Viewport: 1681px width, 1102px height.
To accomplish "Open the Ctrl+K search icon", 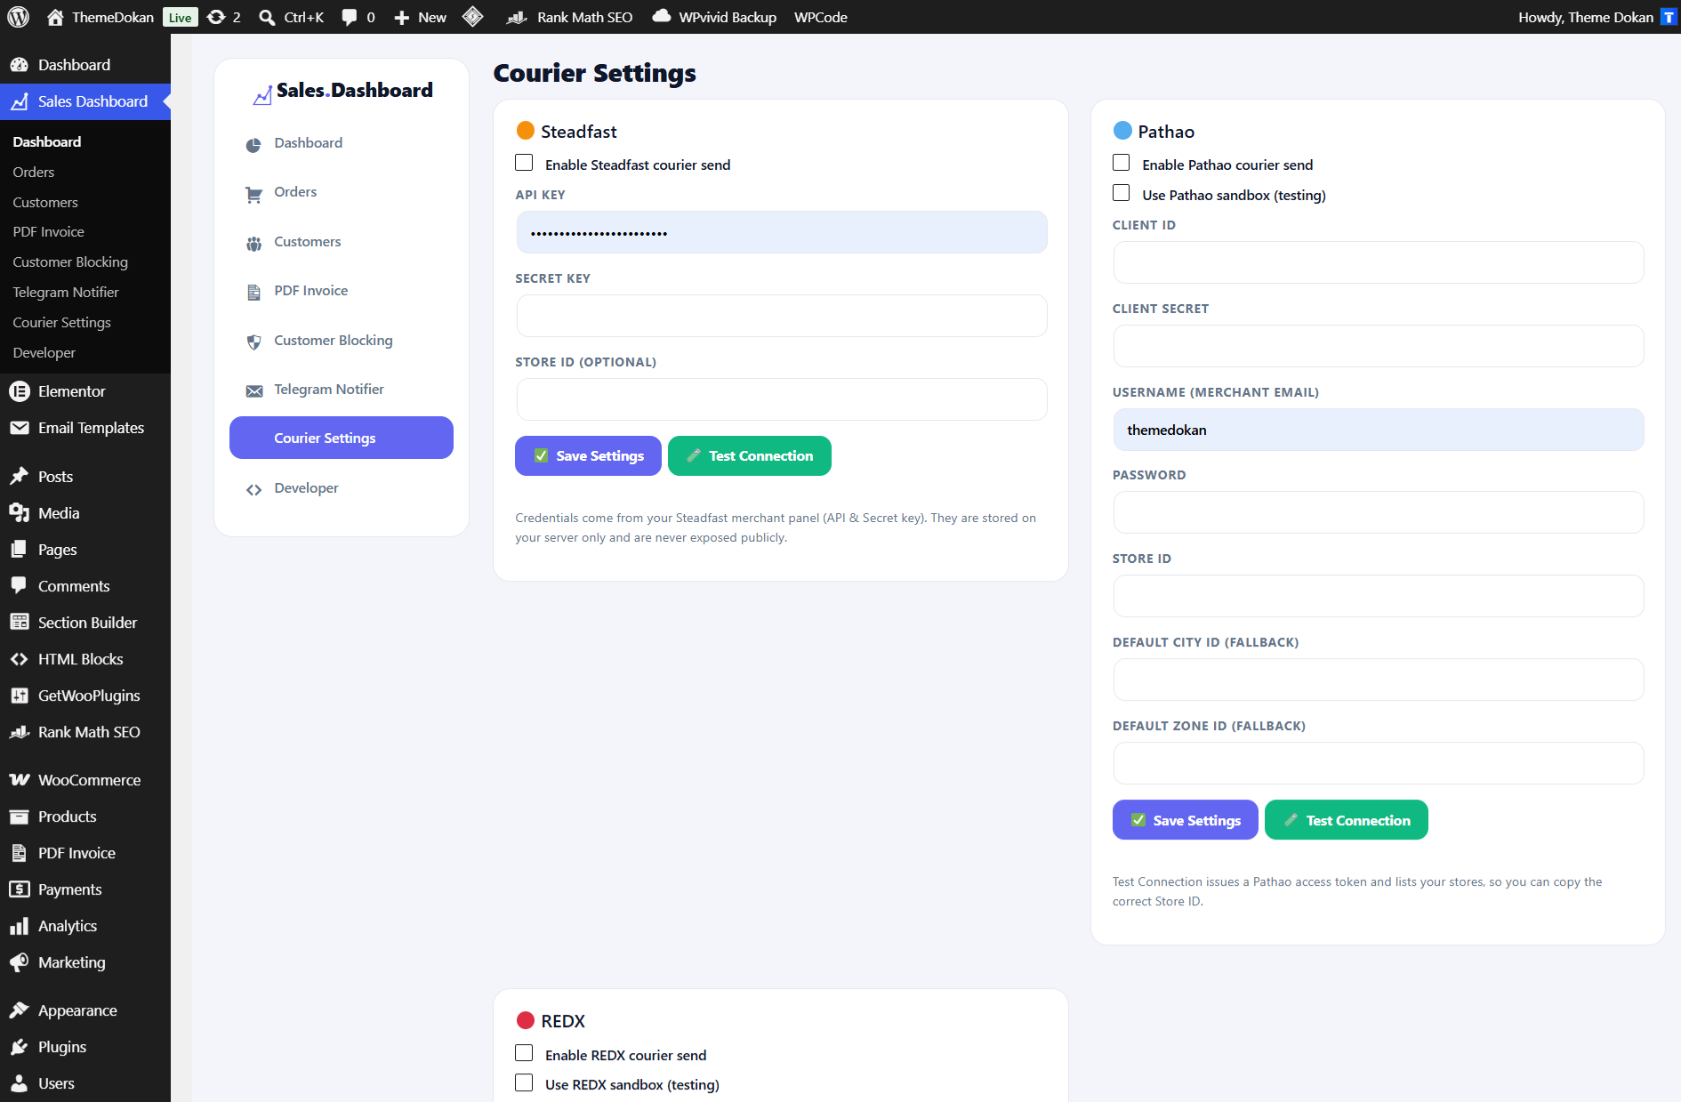I will (x=267, y=17).
